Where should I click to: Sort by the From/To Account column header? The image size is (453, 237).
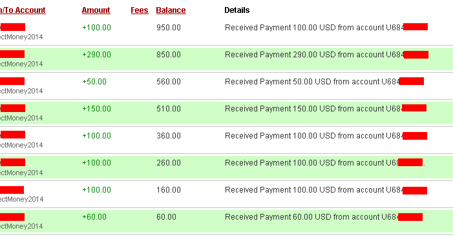point(23,10)
